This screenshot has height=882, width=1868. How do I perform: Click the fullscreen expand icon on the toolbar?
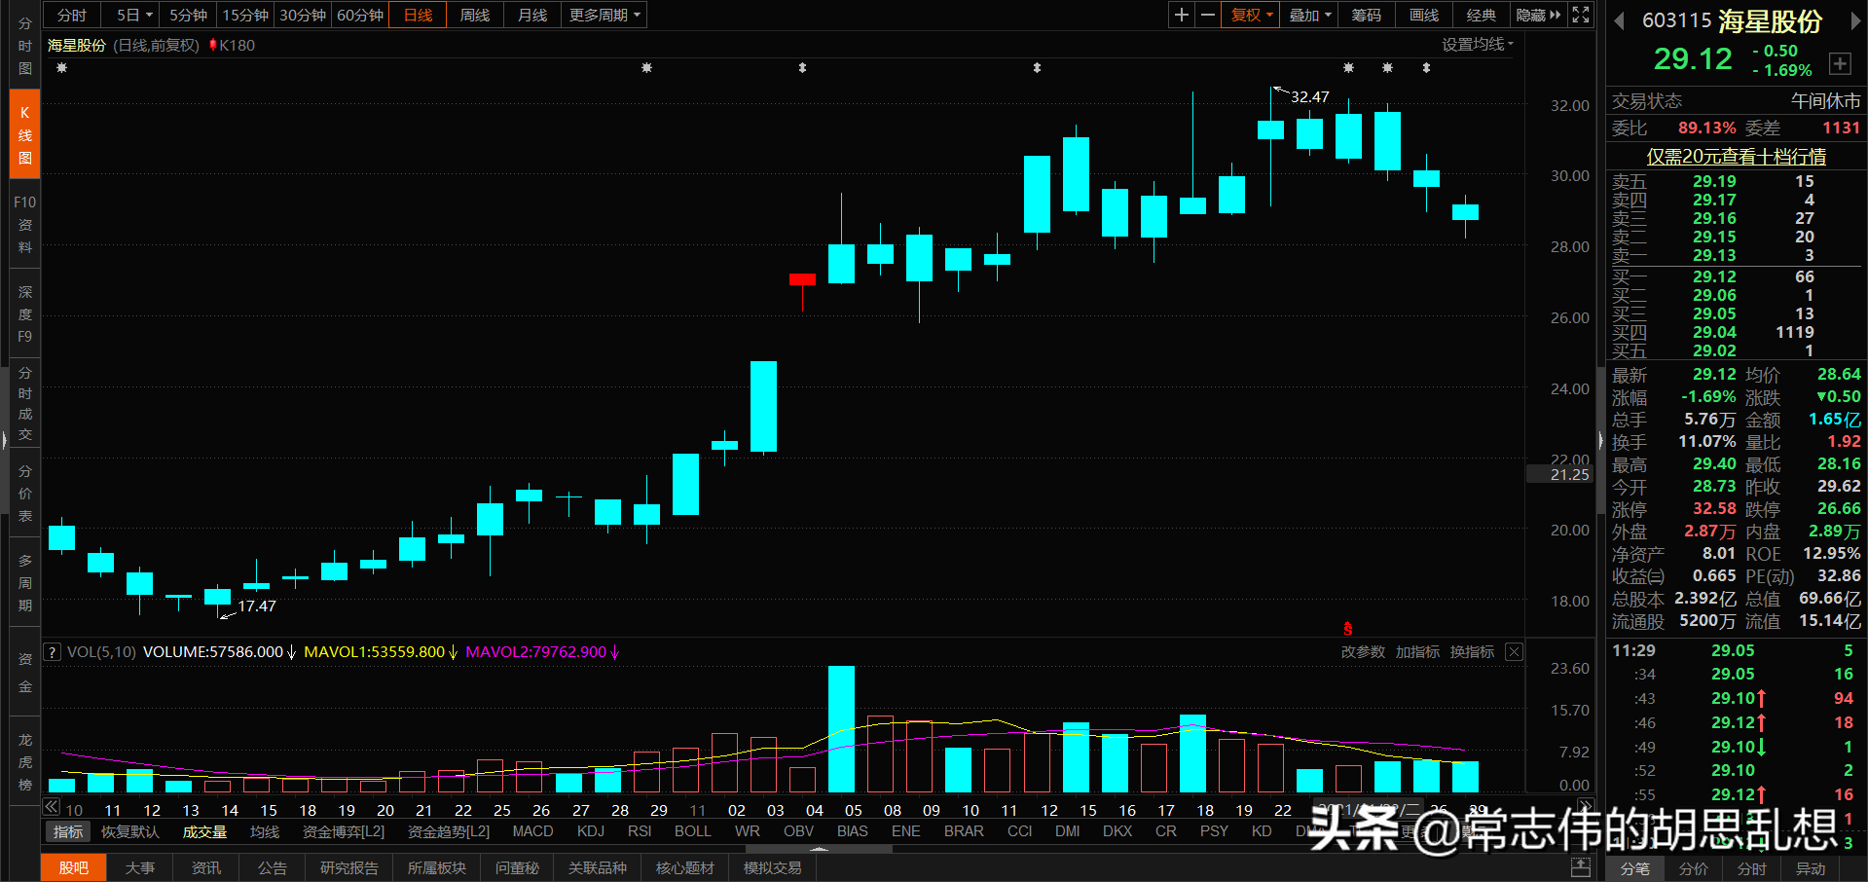coord(1579,15)
